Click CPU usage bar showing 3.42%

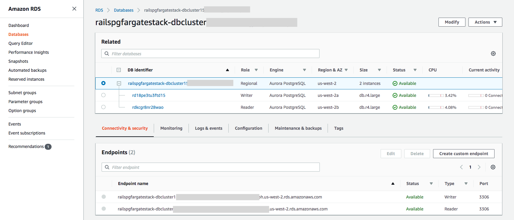(436, 95)
